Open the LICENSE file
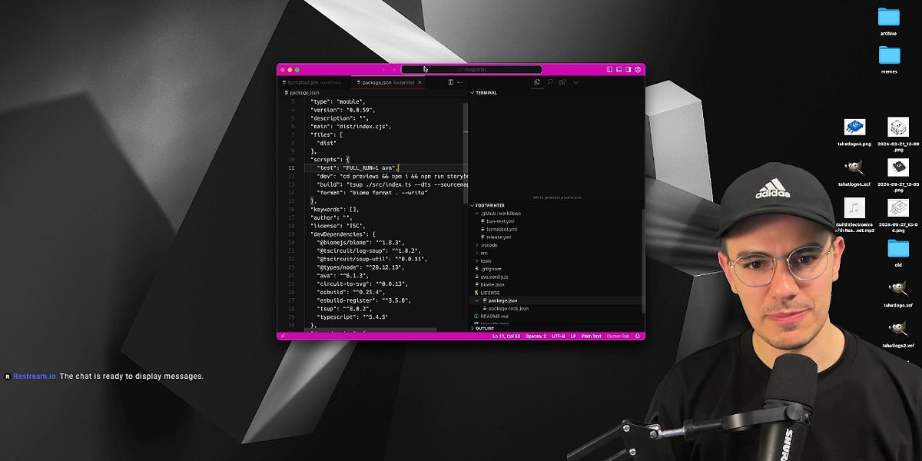Screen dimensions: 922x461 pyautogui.click(x=487, y=293)
